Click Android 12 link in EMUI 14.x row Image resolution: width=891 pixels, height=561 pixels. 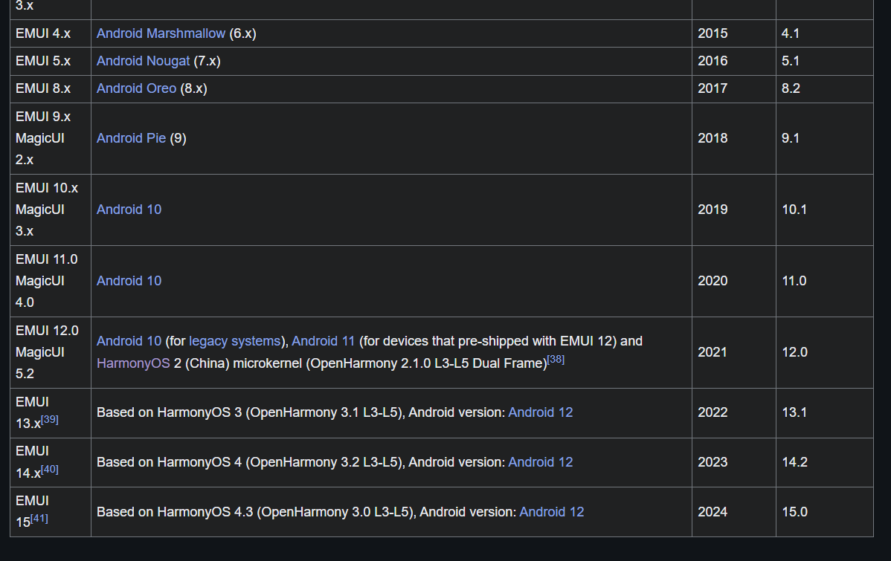pyautogui.click(x=541, y=462)
